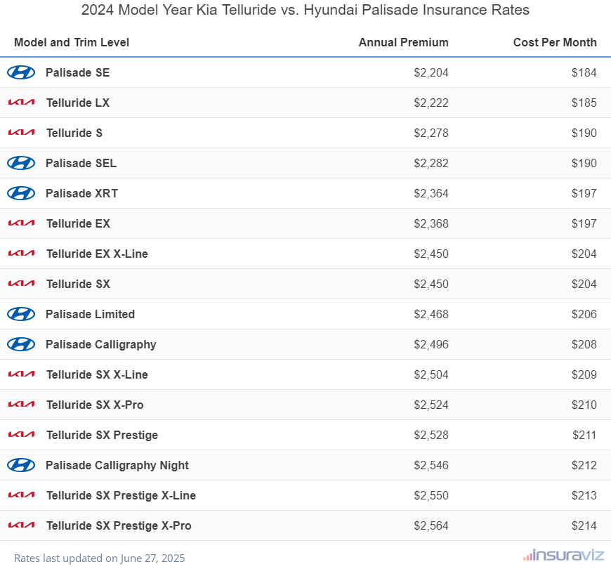The height and width of the screenshot is (569, 611).
Task: Click the 'Palisade SEL' trim name
Action: [x=81, y=163]
